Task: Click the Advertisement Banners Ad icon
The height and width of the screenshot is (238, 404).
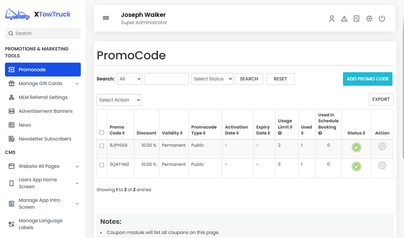Action: [x=11, y=111]
